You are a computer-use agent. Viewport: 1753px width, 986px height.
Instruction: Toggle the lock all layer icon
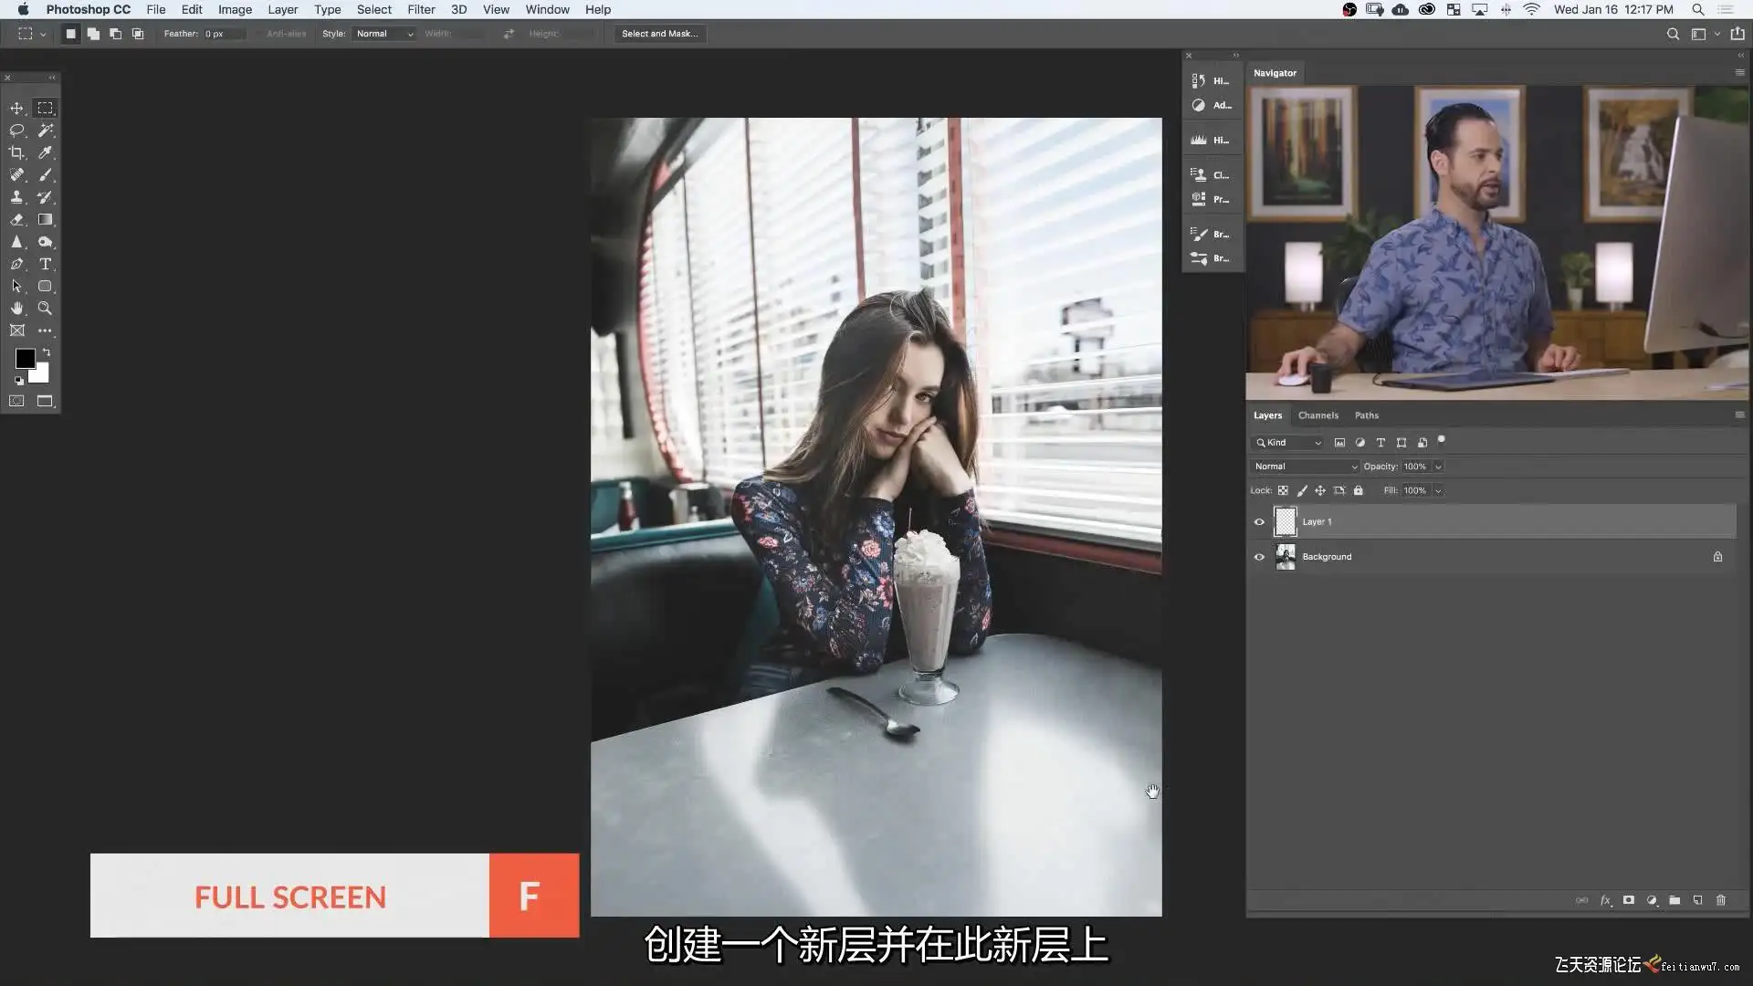pos(1358,491)
